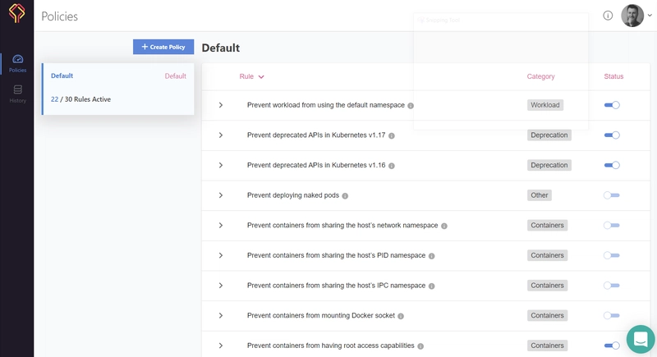Toggle the root access capabilities rule
The image size is (657, 357).
pyautogui.click(x=612, y=346)
